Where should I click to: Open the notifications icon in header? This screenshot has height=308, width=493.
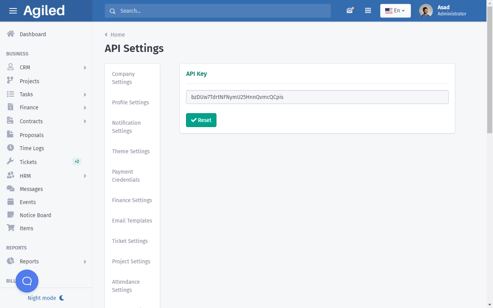tap(349, 11)
